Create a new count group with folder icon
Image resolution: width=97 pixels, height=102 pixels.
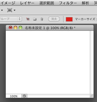(x=35, y=19)
